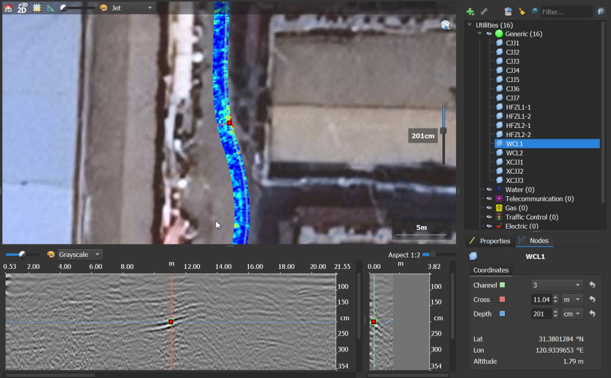Toggle eye icon for Gas layer
Image resolution: width=611 pixels, height=378 pixels.
(x=489, y=208)
